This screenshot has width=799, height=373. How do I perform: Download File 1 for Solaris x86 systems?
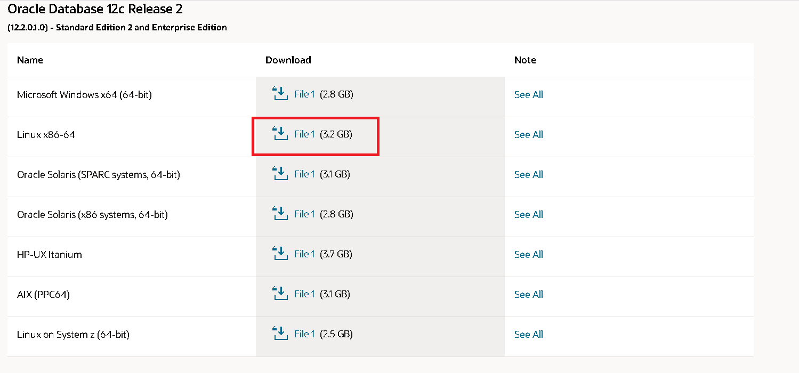point(304,214)
